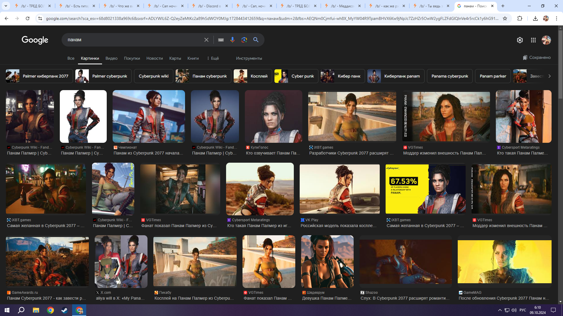
Task: Open Google Lens image search
Action: [244, 40]
